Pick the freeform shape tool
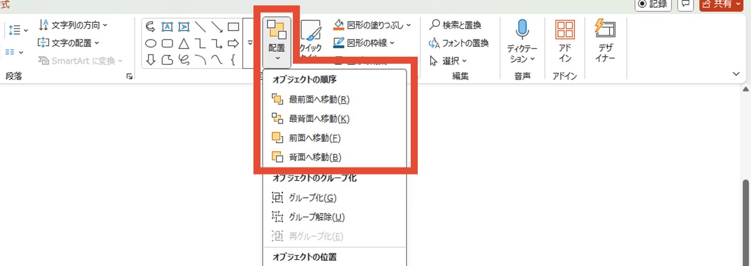 (167, 59)
